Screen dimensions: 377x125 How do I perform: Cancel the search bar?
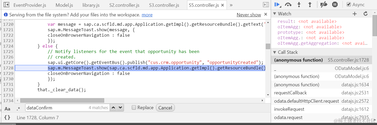point(165,108)
